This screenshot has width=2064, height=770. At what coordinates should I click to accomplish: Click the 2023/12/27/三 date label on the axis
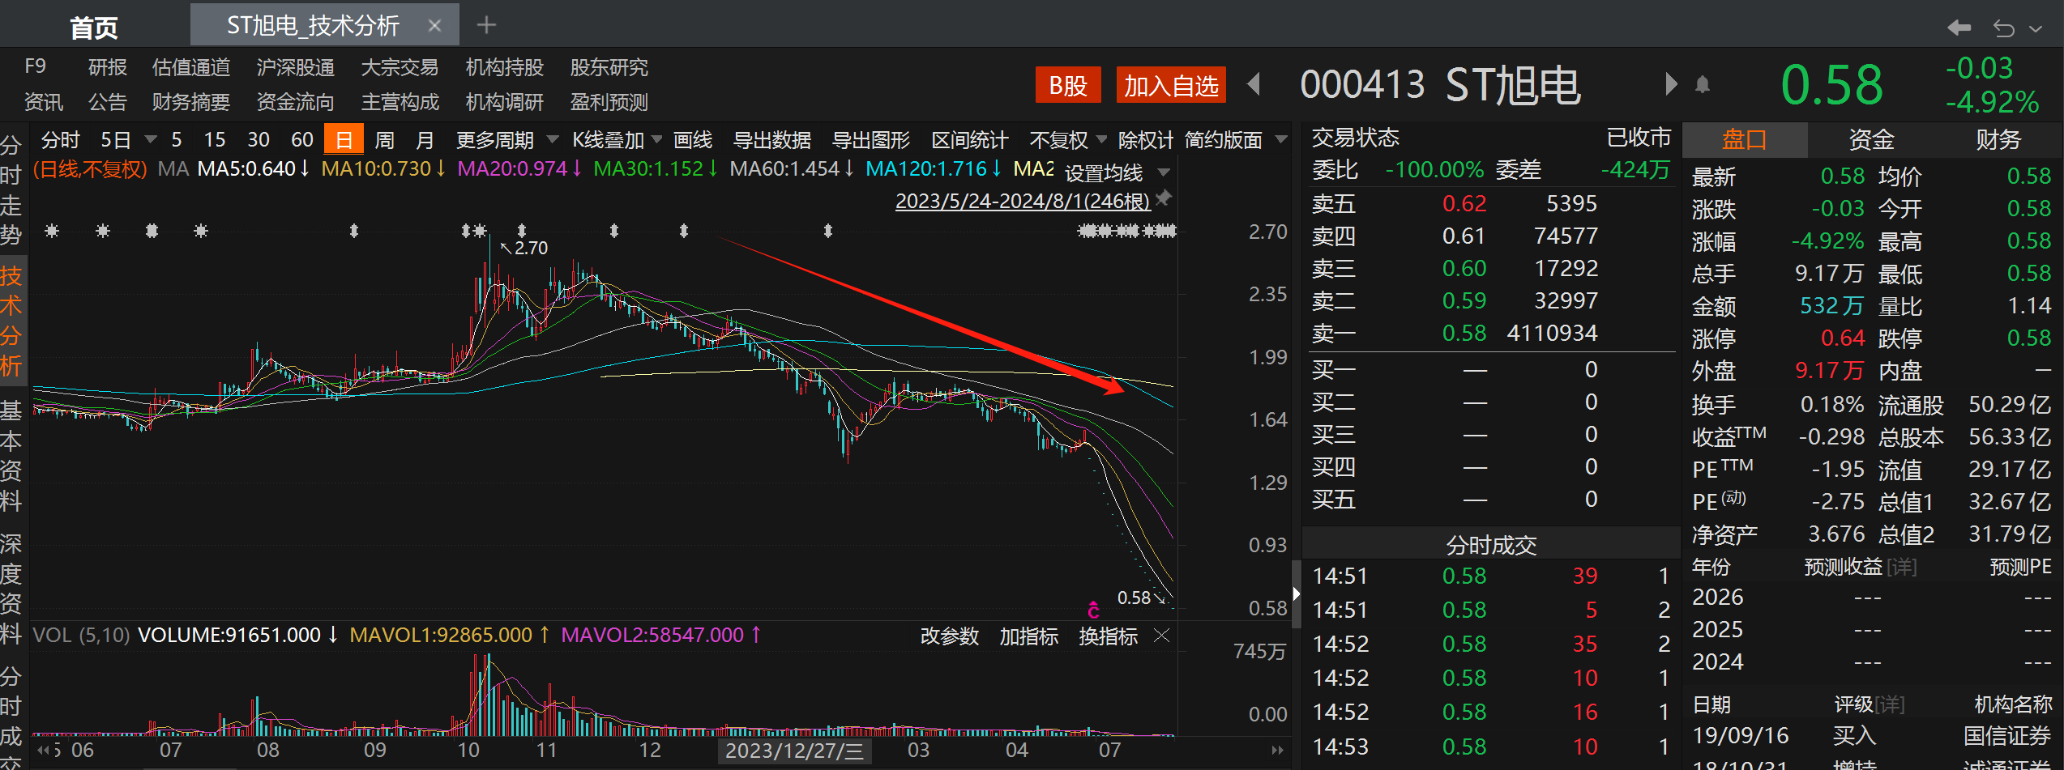795,751
